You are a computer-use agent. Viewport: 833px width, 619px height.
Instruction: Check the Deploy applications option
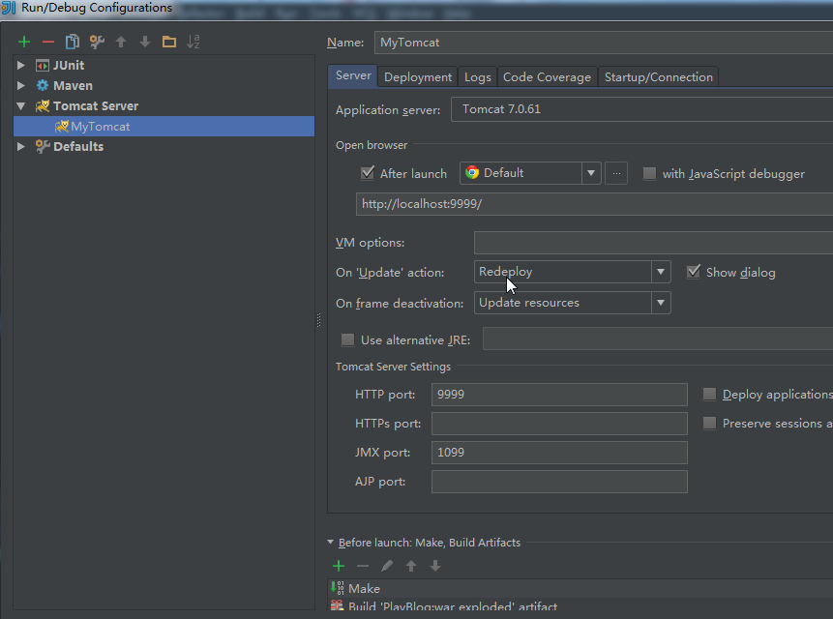pos(709,394)
